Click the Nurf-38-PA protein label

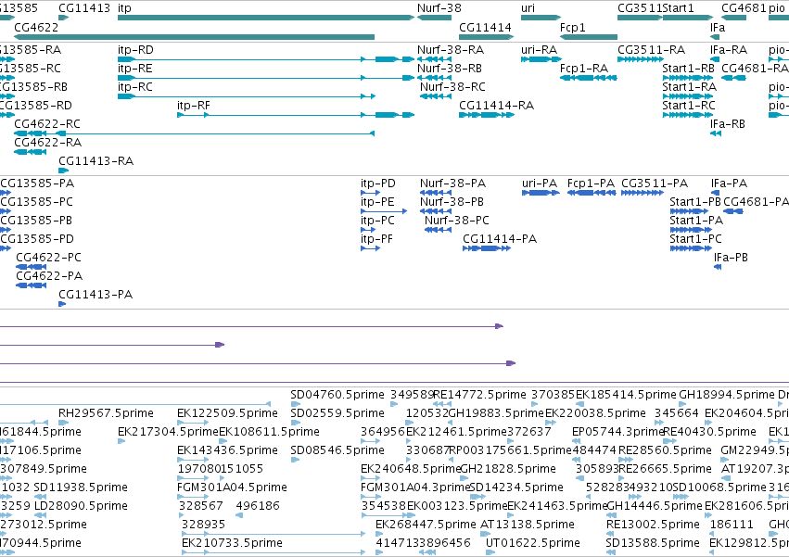(452, 184)
